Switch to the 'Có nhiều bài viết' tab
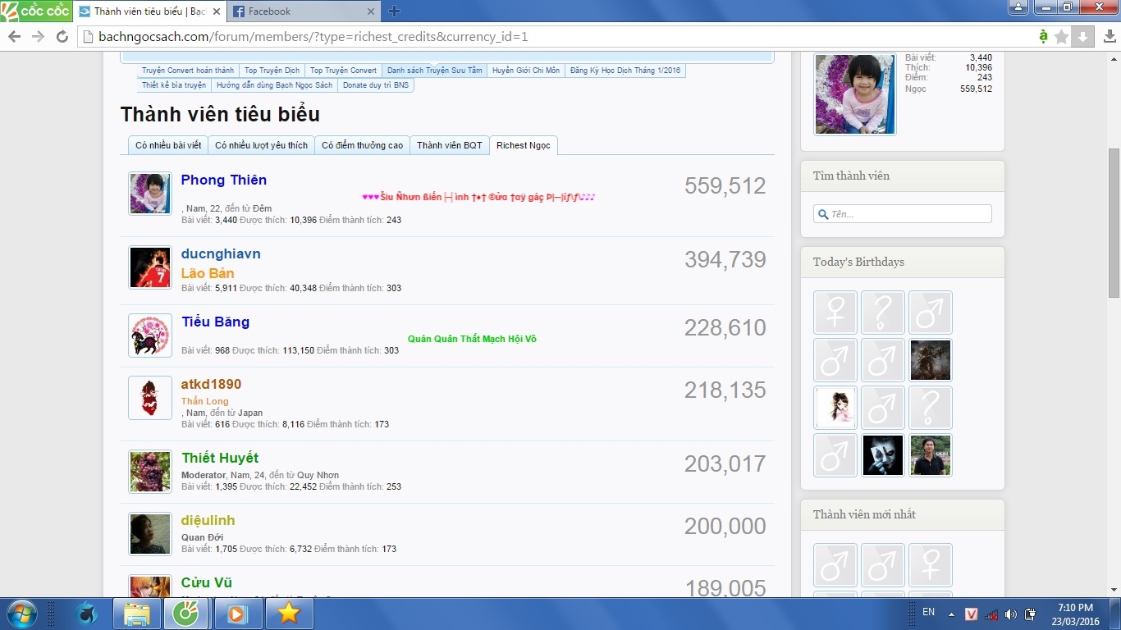 (x=168, y=145)
